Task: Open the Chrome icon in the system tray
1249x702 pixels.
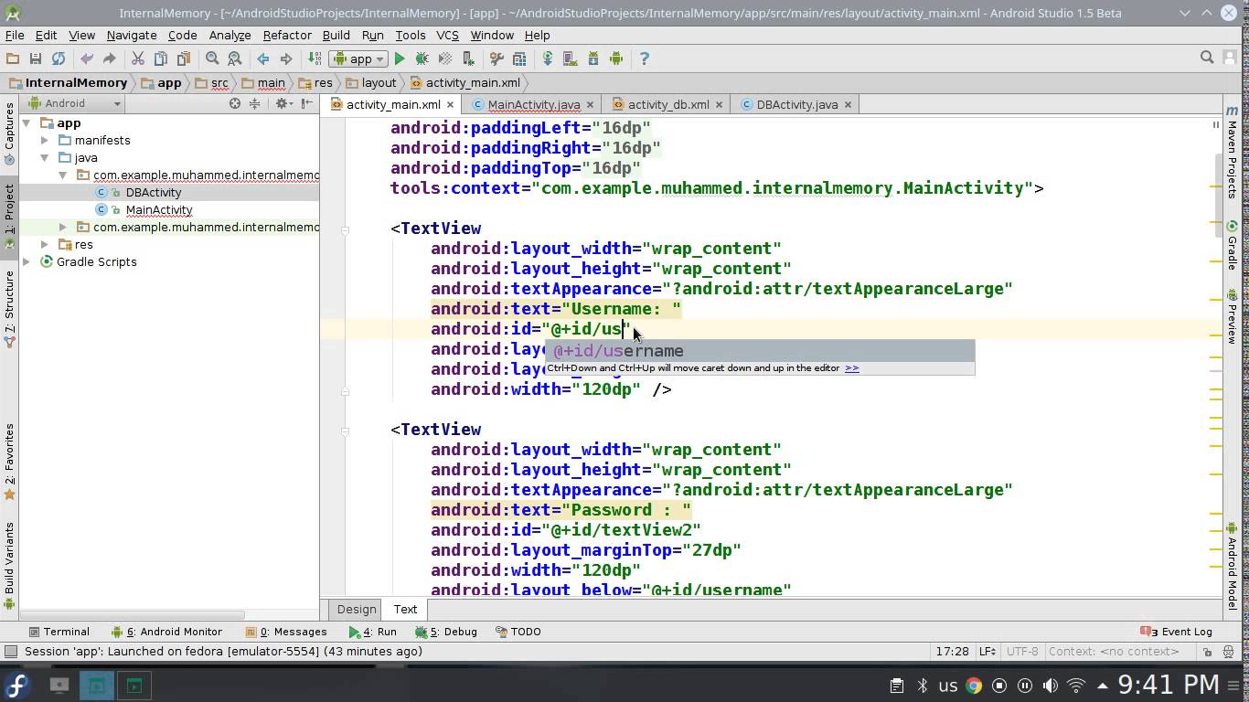Action: point(973,684)
